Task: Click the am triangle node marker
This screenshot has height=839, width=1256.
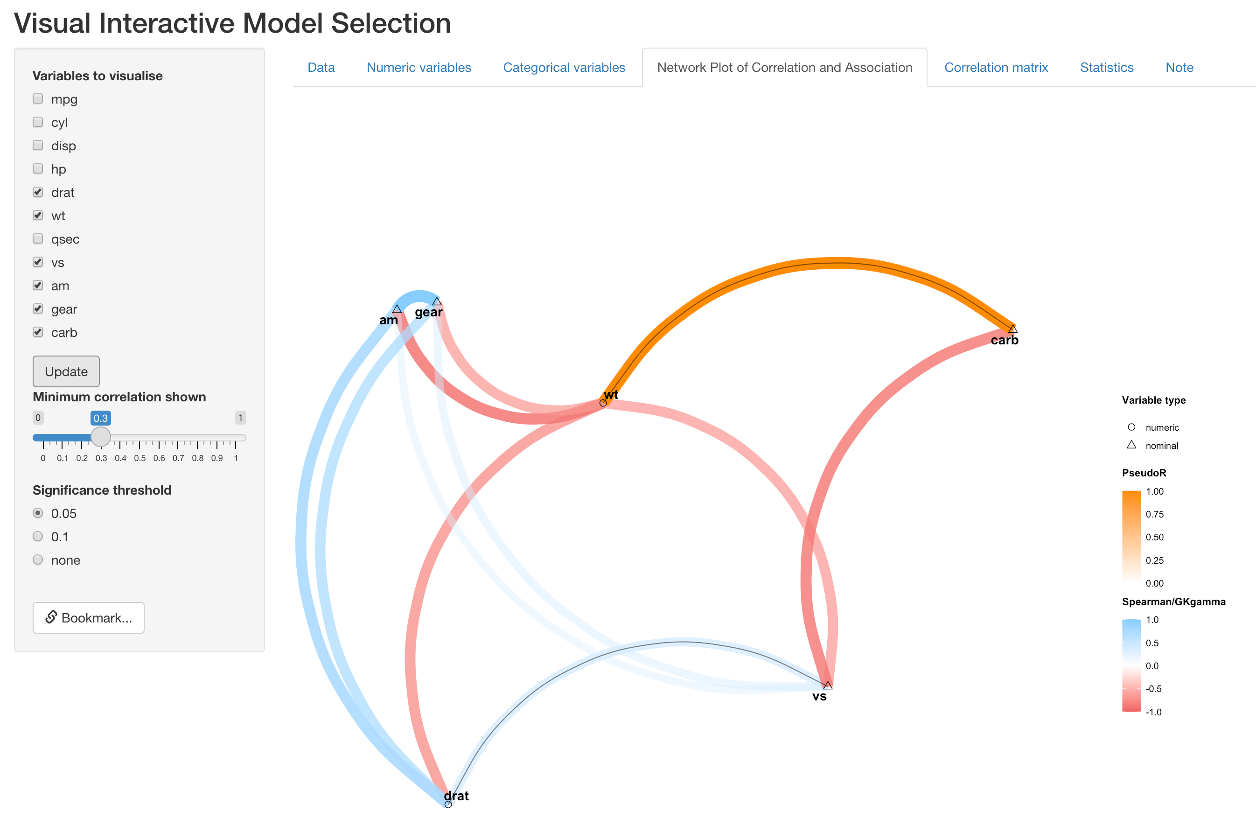Action: [x=397, y=309]
